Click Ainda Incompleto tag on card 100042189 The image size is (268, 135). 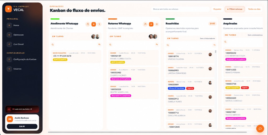click(x=118, y=62)
